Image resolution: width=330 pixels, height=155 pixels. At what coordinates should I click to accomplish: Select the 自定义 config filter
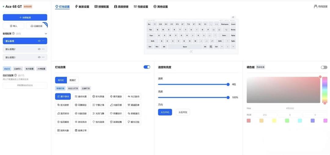tap(7, 69)
